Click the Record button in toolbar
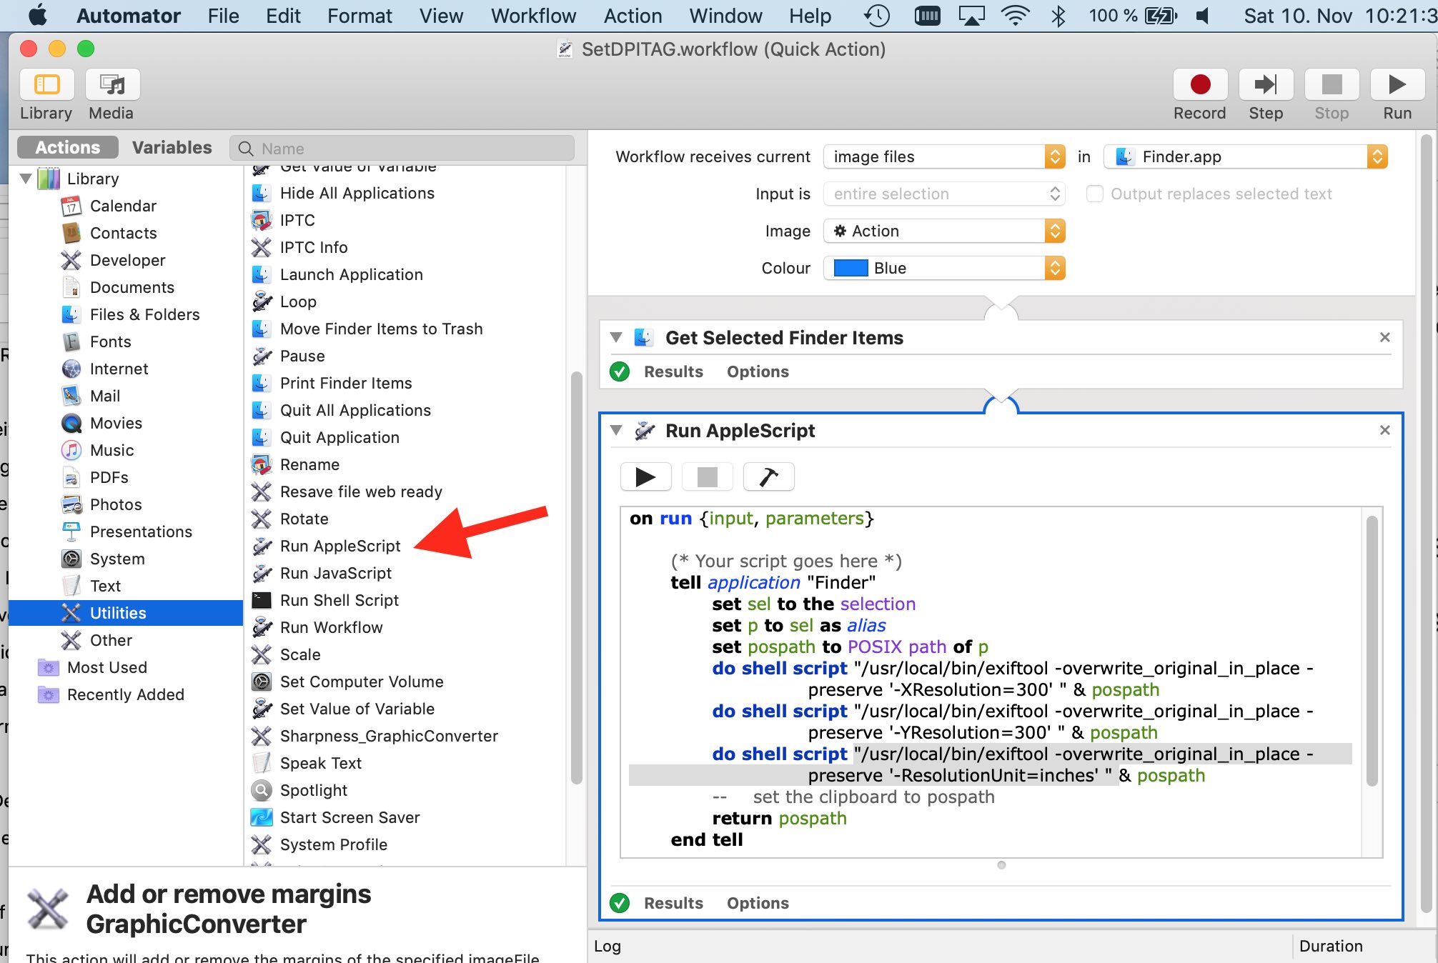The image size is (1438, 963). pyautogui.click(x=1199, y=86)
